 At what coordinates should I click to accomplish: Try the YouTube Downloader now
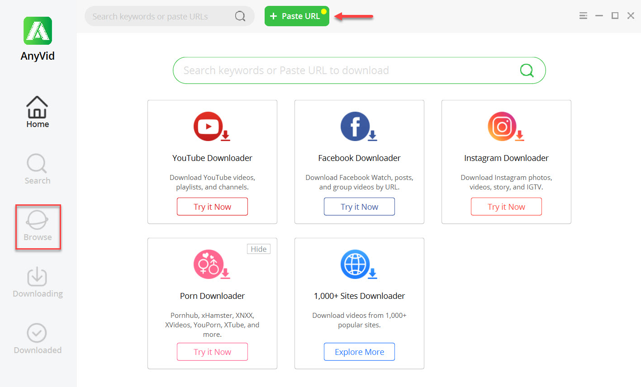click(212, 207)
